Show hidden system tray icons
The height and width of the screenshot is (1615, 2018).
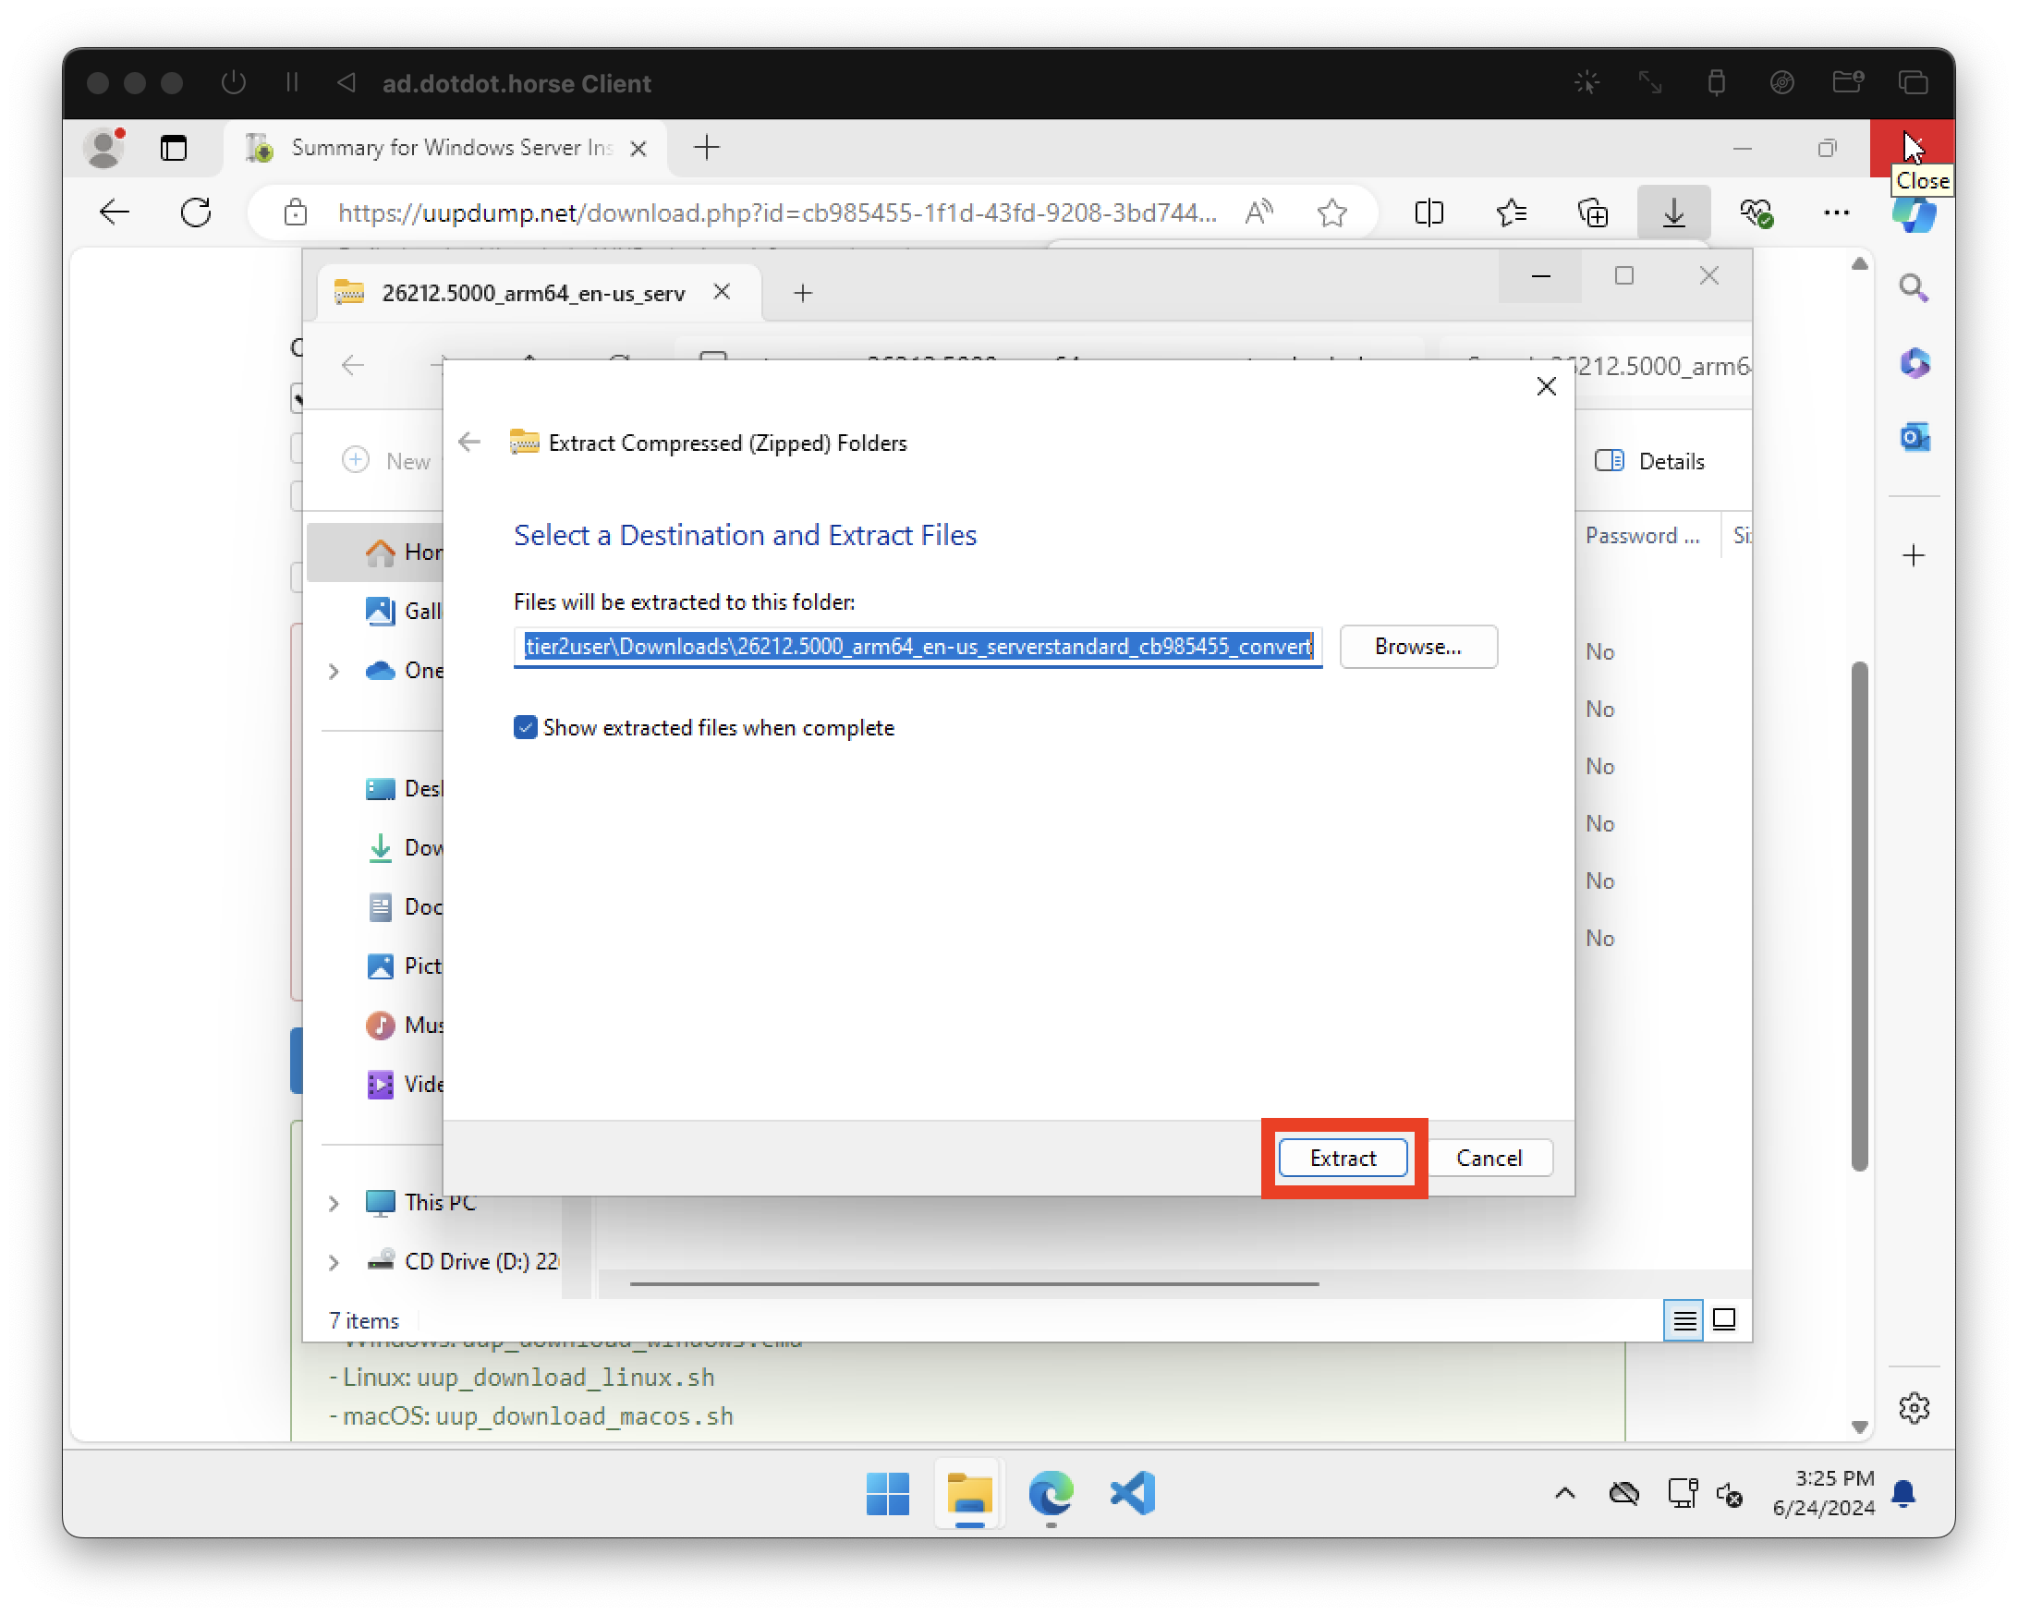pyautogui.click(x=1564, y=1494)
